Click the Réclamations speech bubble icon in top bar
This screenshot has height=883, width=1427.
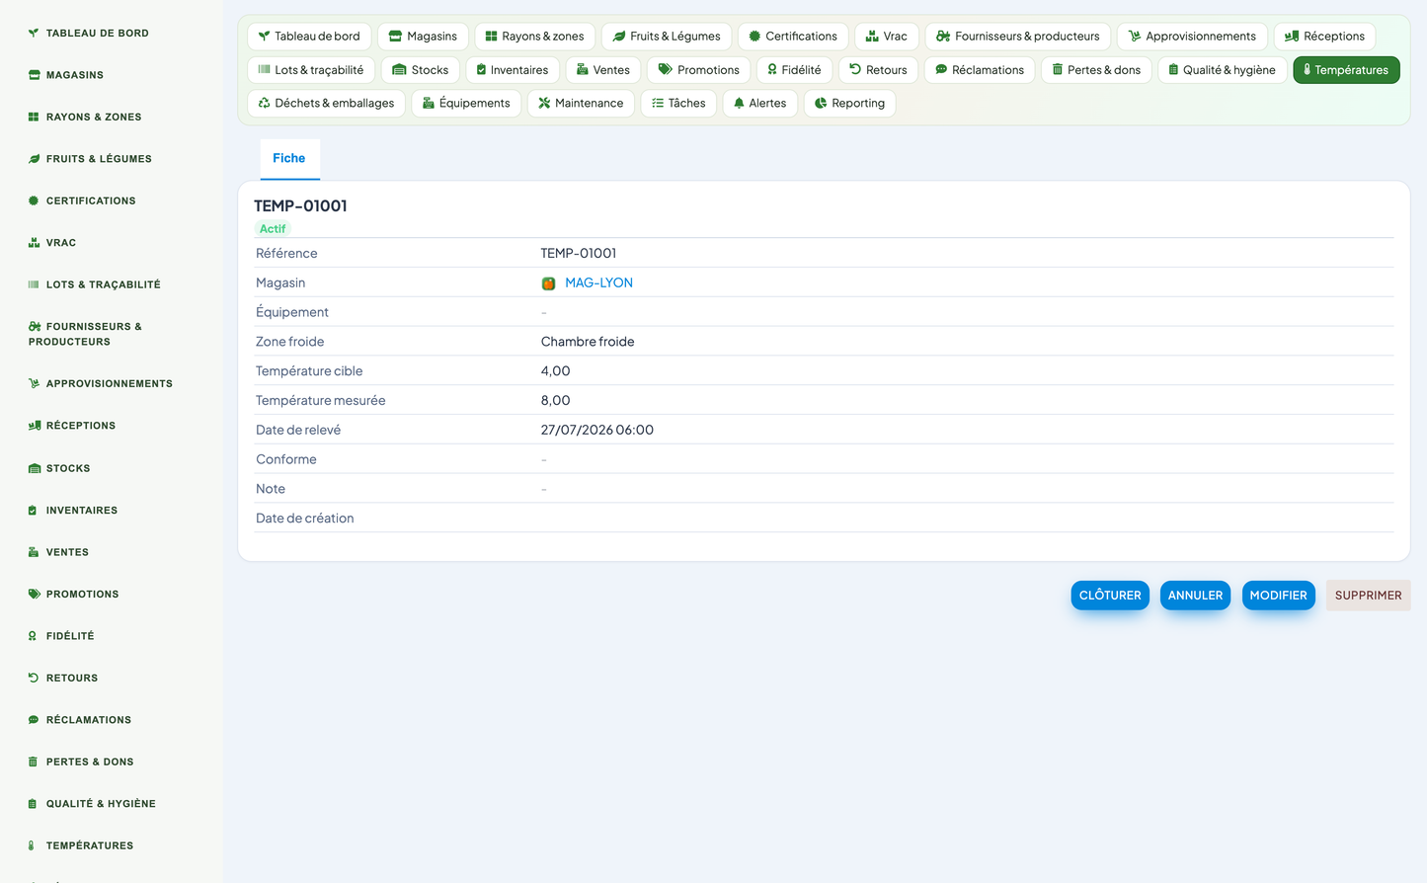(941, 70)
